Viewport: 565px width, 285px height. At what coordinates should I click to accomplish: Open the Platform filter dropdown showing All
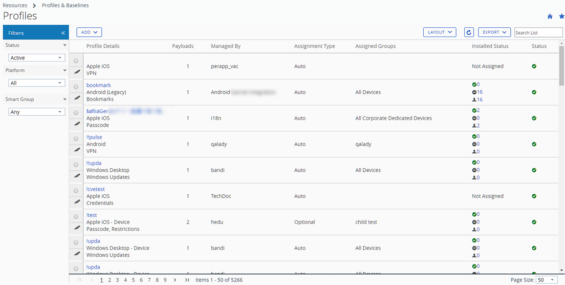[x=37, y=83]
